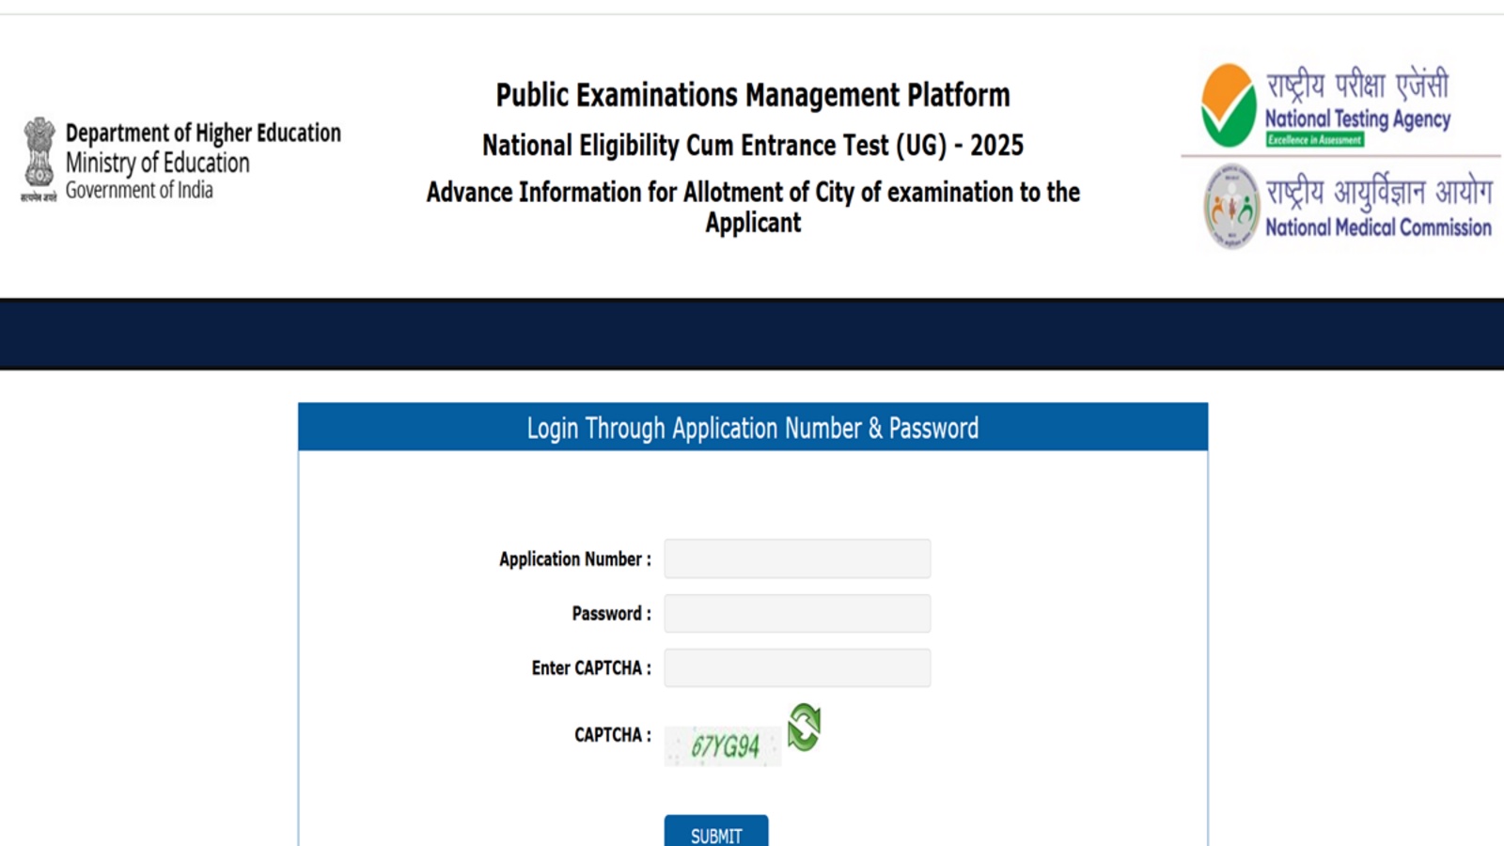Image resolution: width=1504 pixels, height=846 pixels.
Task: Click the Ministry of Education label
Action: click(157, 163)
